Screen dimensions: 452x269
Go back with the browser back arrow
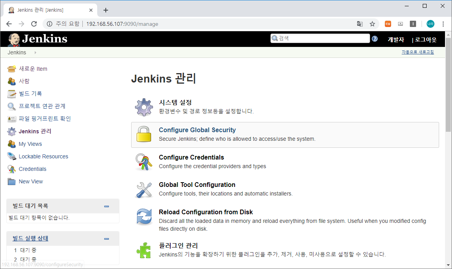[x=9, y=24]
